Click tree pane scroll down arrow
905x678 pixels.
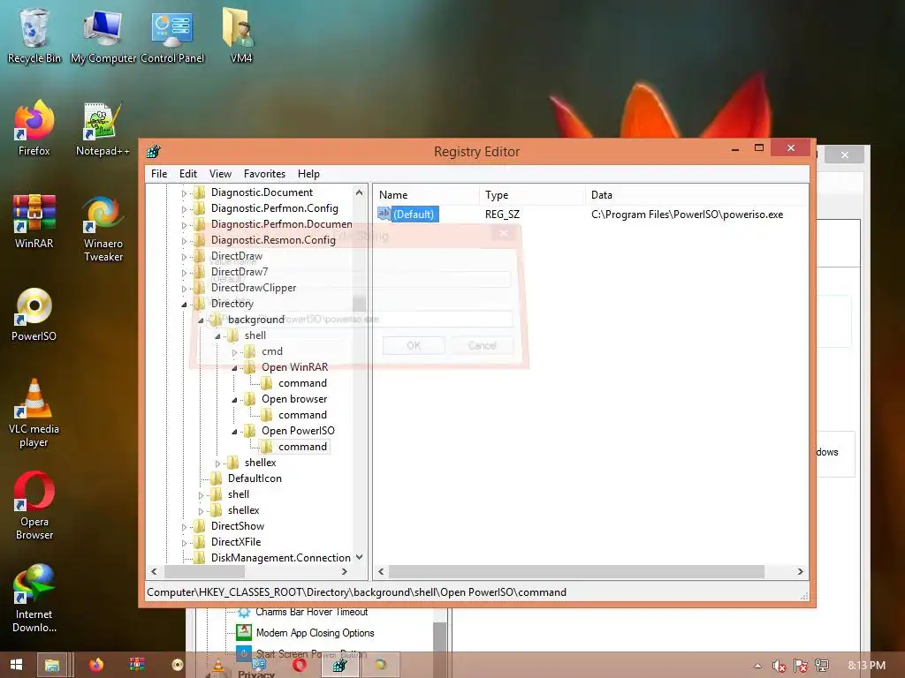[x=360, y=557]
